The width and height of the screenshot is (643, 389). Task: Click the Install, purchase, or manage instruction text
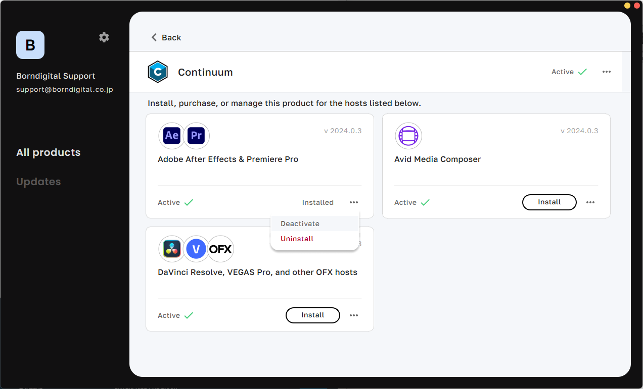284,103
